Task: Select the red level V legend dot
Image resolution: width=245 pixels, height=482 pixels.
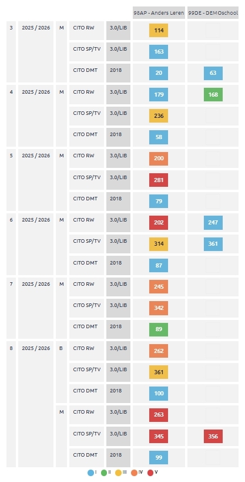Action: [x=150, y=473]
